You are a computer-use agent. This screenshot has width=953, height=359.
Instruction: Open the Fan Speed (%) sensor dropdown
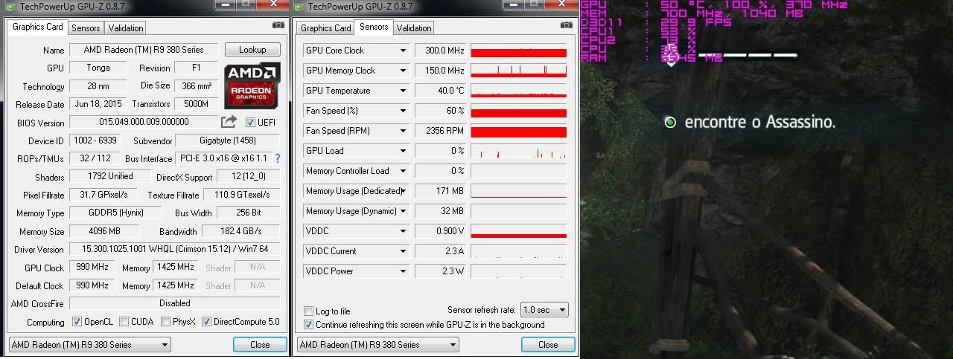tap(403, 111)
